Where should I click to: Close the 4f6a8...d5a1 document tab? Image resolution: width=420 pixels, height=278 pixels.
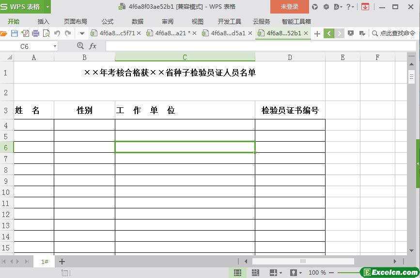coord(250,33)
